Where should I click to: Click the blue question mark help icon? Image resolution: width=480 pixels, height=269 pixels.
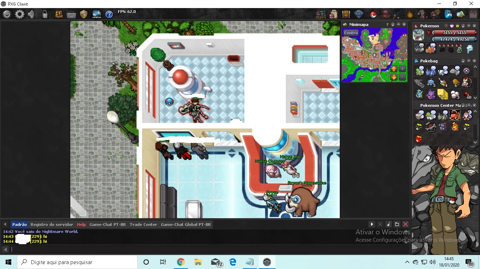pos(109,14)
